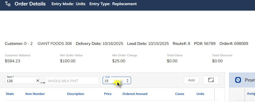The width and height of the screenshot is (255, 102).
Task: Click the expand screen icon next to Add
Action: [x=211, y=80]
